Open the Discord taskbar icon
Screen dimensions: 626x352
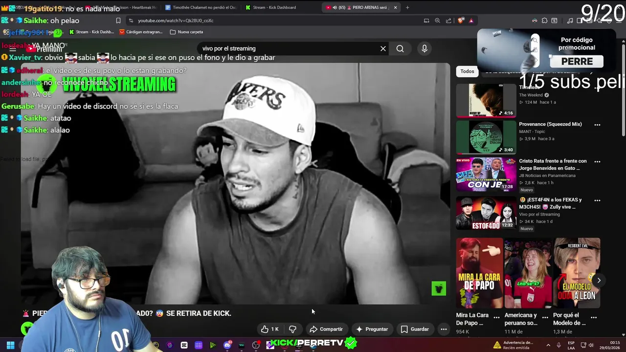[x=227, y=345]
